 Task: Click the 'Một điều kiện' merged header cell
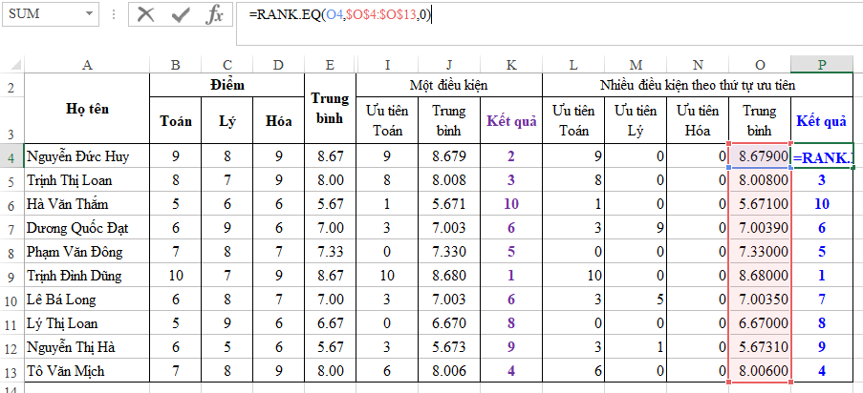448,85
